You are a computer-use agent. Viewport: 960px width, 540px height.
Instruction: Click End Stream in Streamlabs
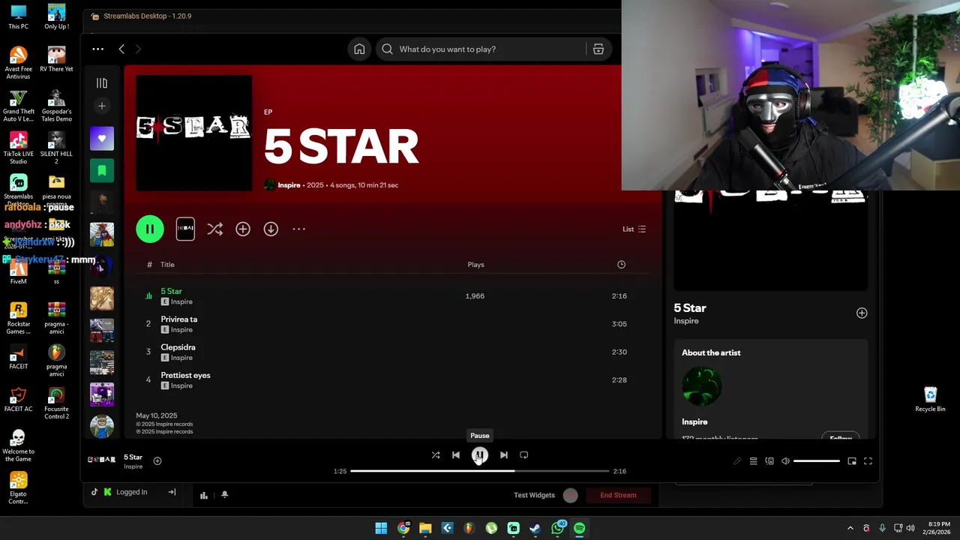618,495
